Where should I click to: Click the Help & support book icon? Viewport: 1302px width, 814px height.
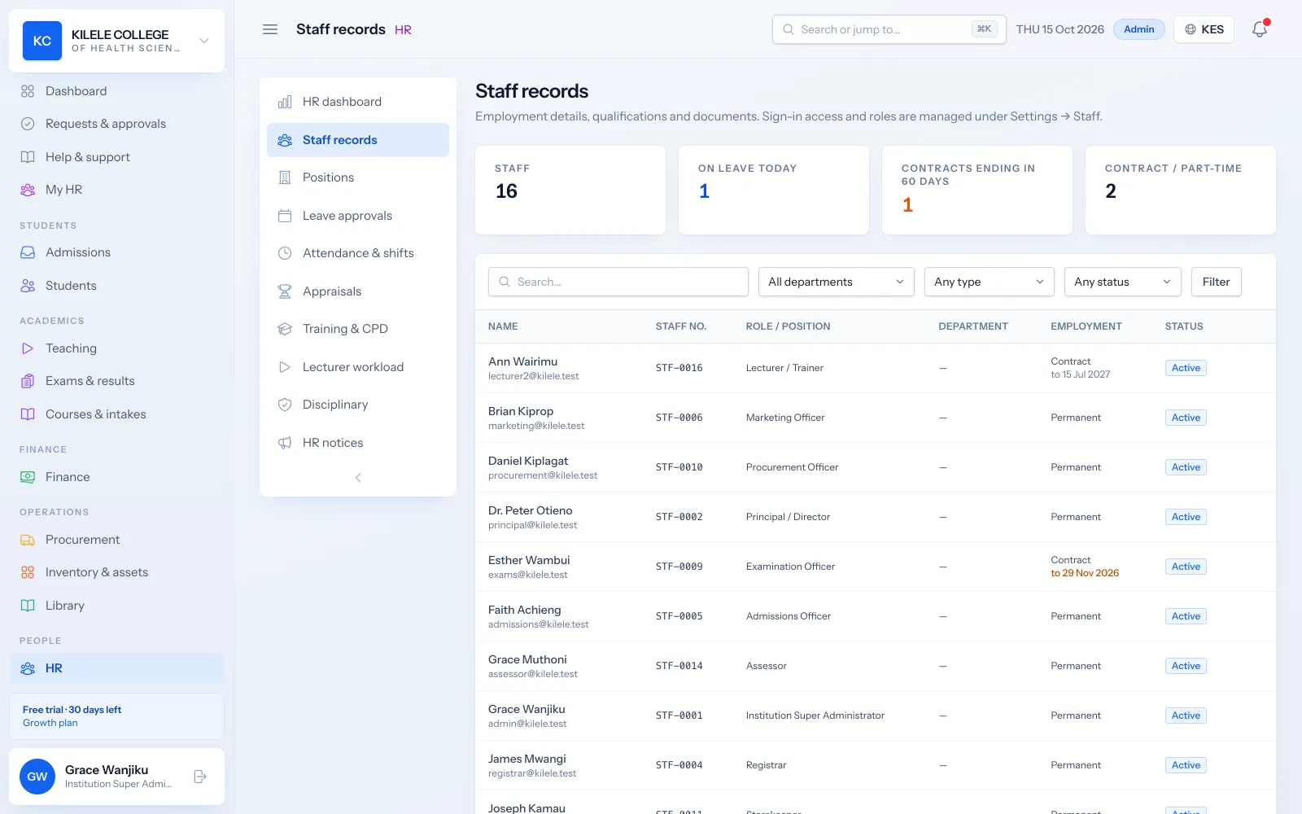28,157
